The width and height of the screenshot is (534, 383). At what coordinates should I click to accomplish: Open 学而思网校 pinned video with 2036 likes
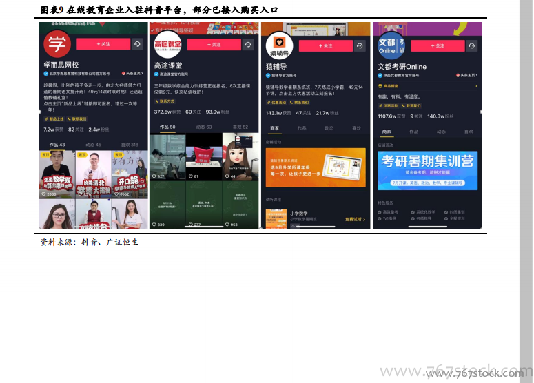pyautogui.click(x=57, y=175)
